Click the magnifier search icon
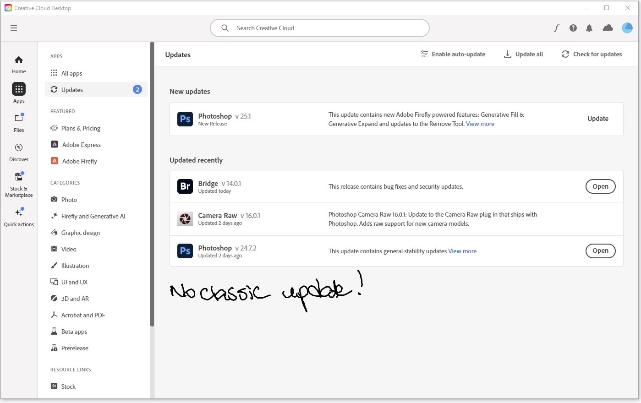Image resolution: width=641 pixels, height=403 pixels. [225, 28]
